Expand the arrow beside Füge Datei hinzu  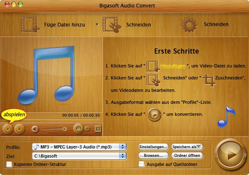(97, 24)
